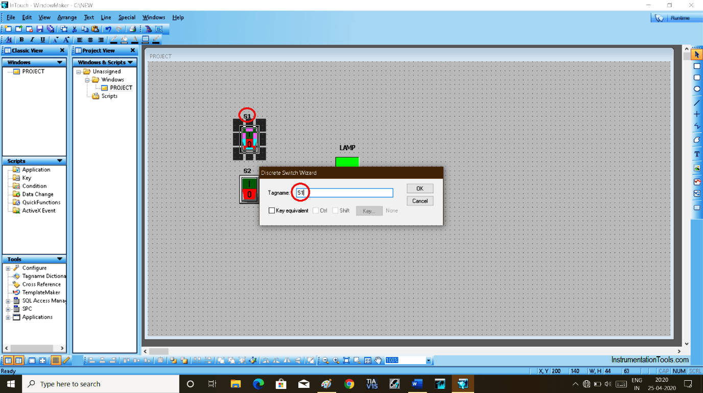Select the Condition script item

pyautogui.click(x=34, y=186)
